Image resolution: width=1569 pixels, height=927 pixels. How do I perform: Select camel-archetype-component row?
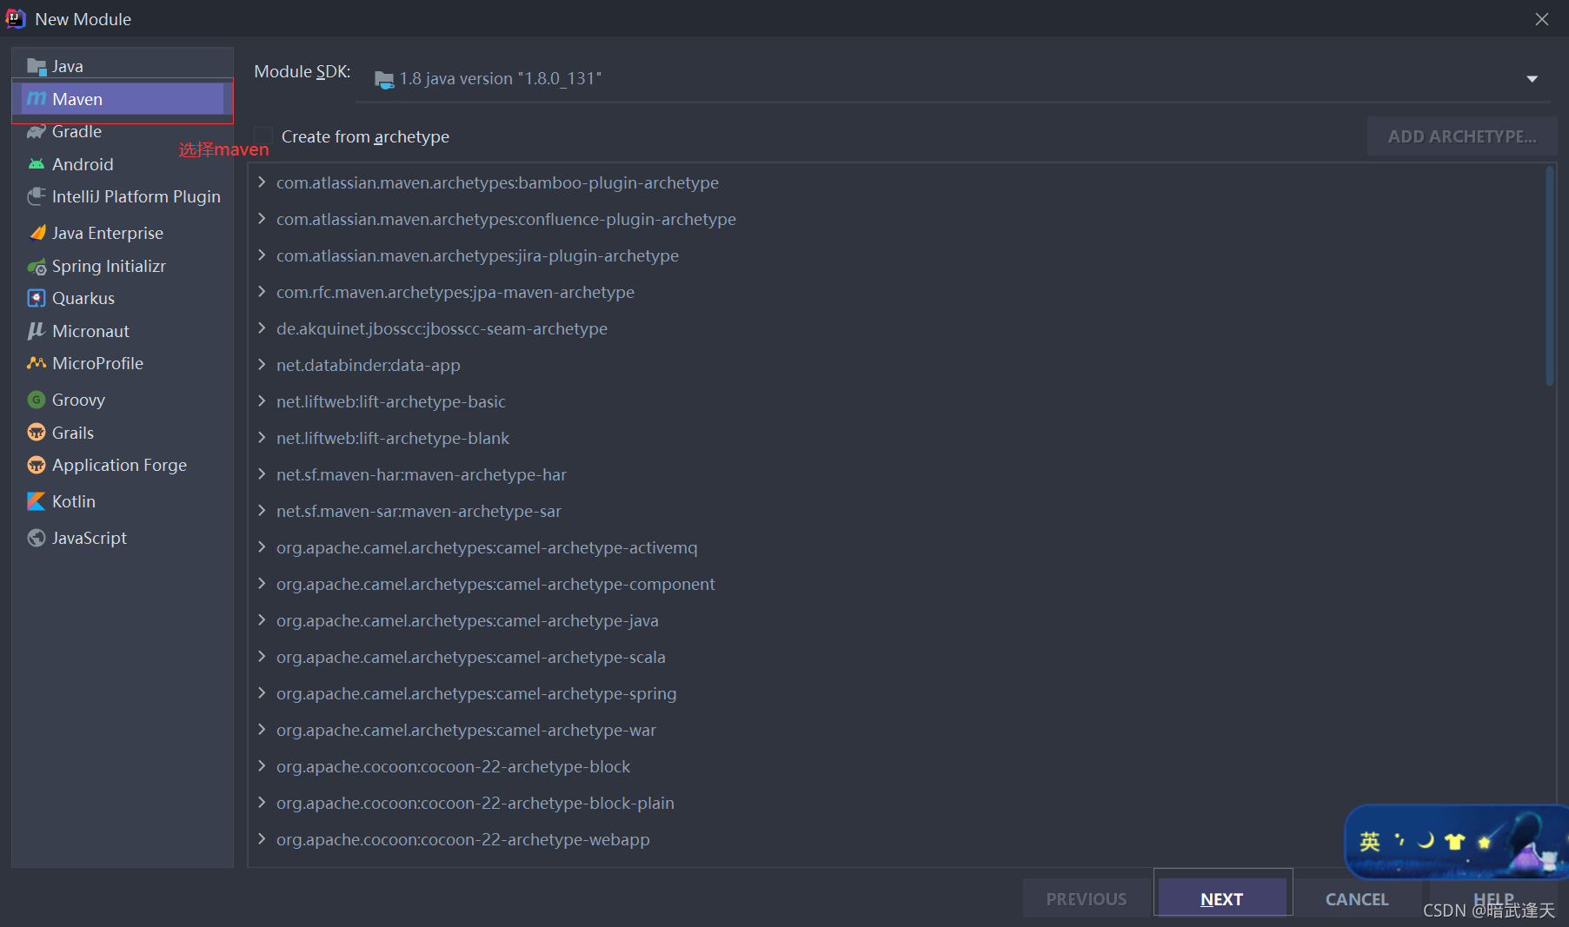(895, 584)
